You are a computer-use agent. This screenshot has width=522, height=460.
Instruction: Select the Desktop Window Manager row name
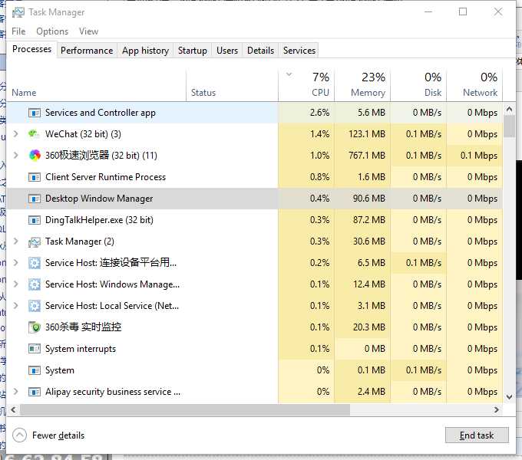click(x=99, y=199)
